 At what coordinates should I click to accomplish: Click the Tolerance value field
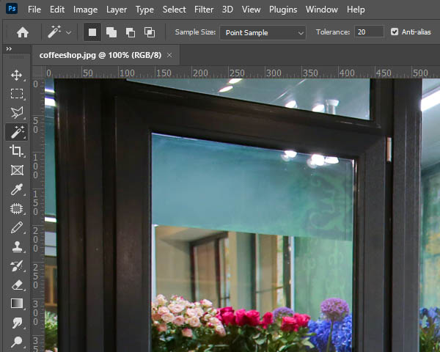point(368,32)
